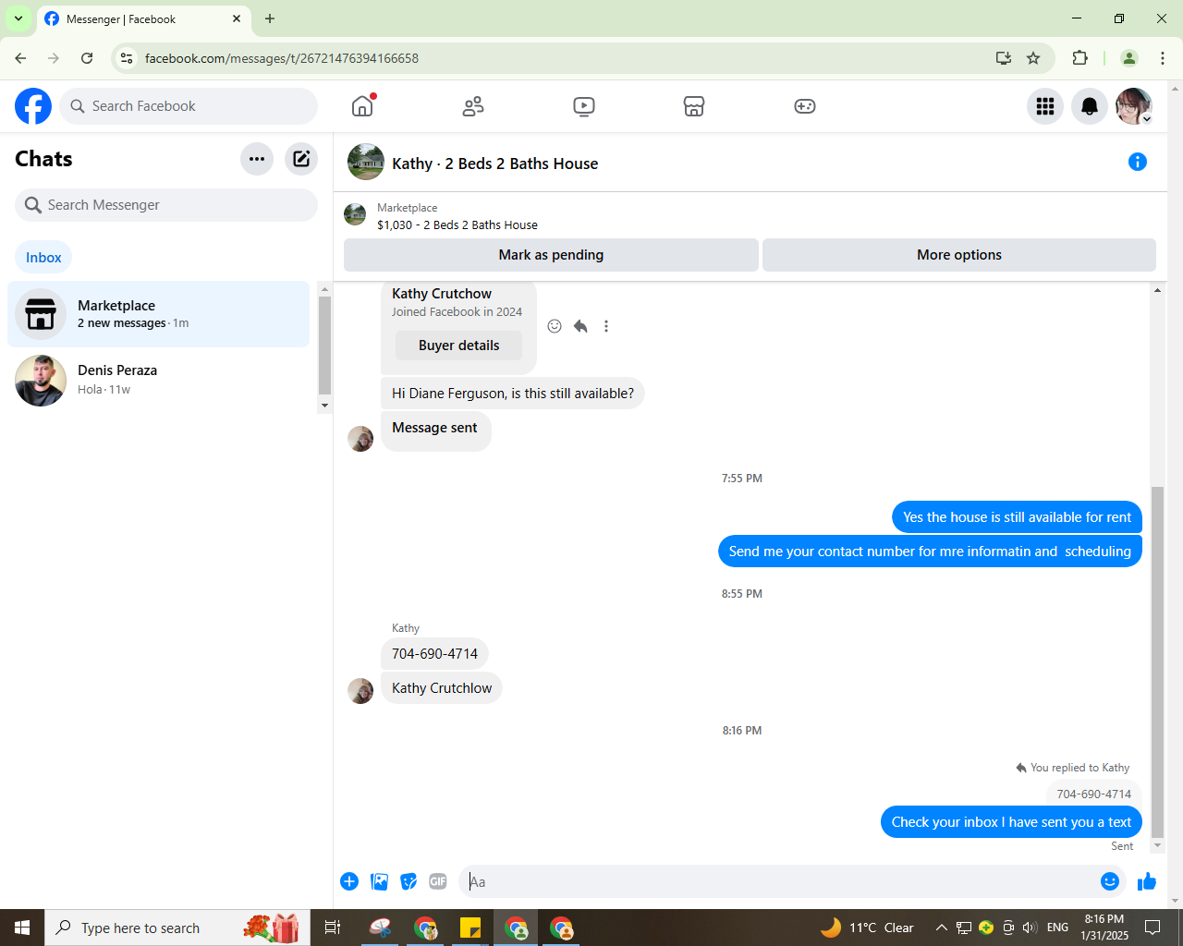Choose a sticker icon in composer
The image size is (1183, 946).
click(x=409, y=881)
